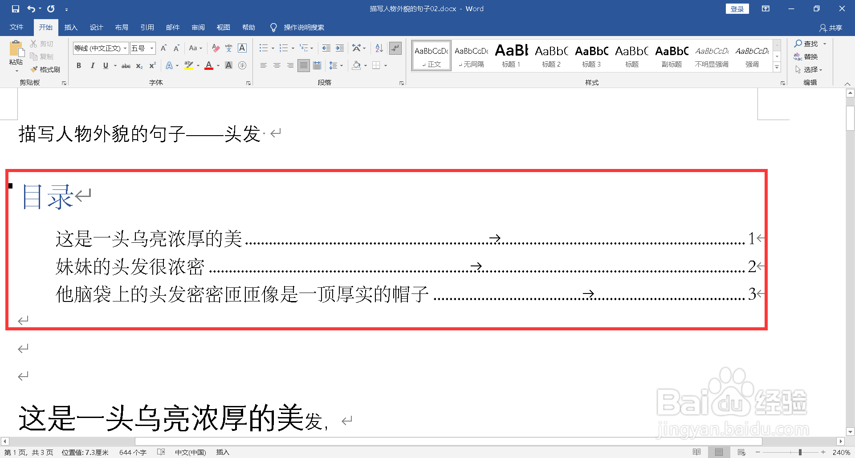Click the spelling check status icon
Viewport: 855px width, 458px height.
[161, 452]
